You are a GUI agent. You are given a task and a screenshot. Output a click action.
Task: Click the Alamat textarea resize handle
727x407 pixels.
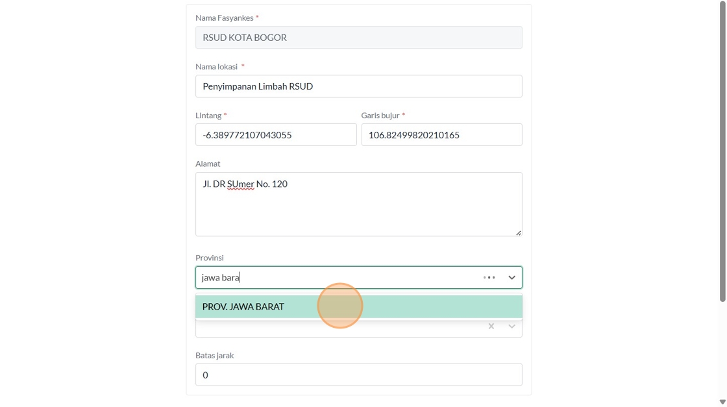tap(518, 232)
